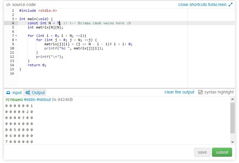Click the output scrollbar up arrow

point(232,100)
